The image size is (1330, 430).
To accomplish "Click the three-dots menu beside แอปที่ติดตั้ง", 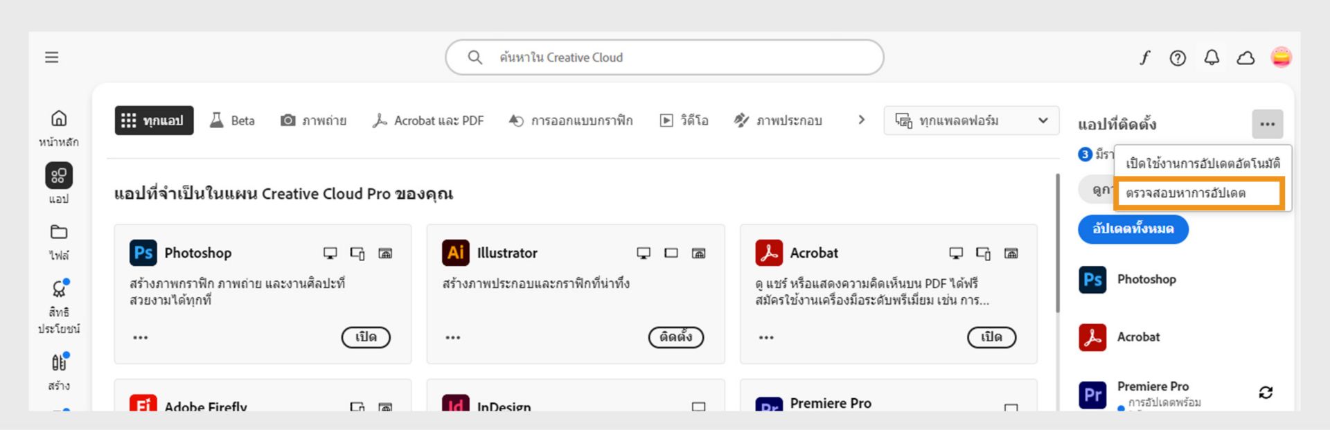I will click(x=1267, y=125).
